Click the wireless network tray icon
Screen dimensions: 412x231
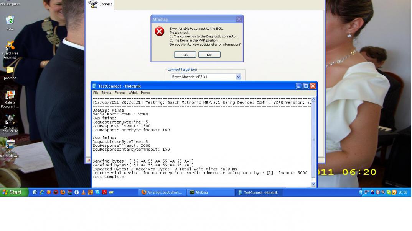[367, 192]
